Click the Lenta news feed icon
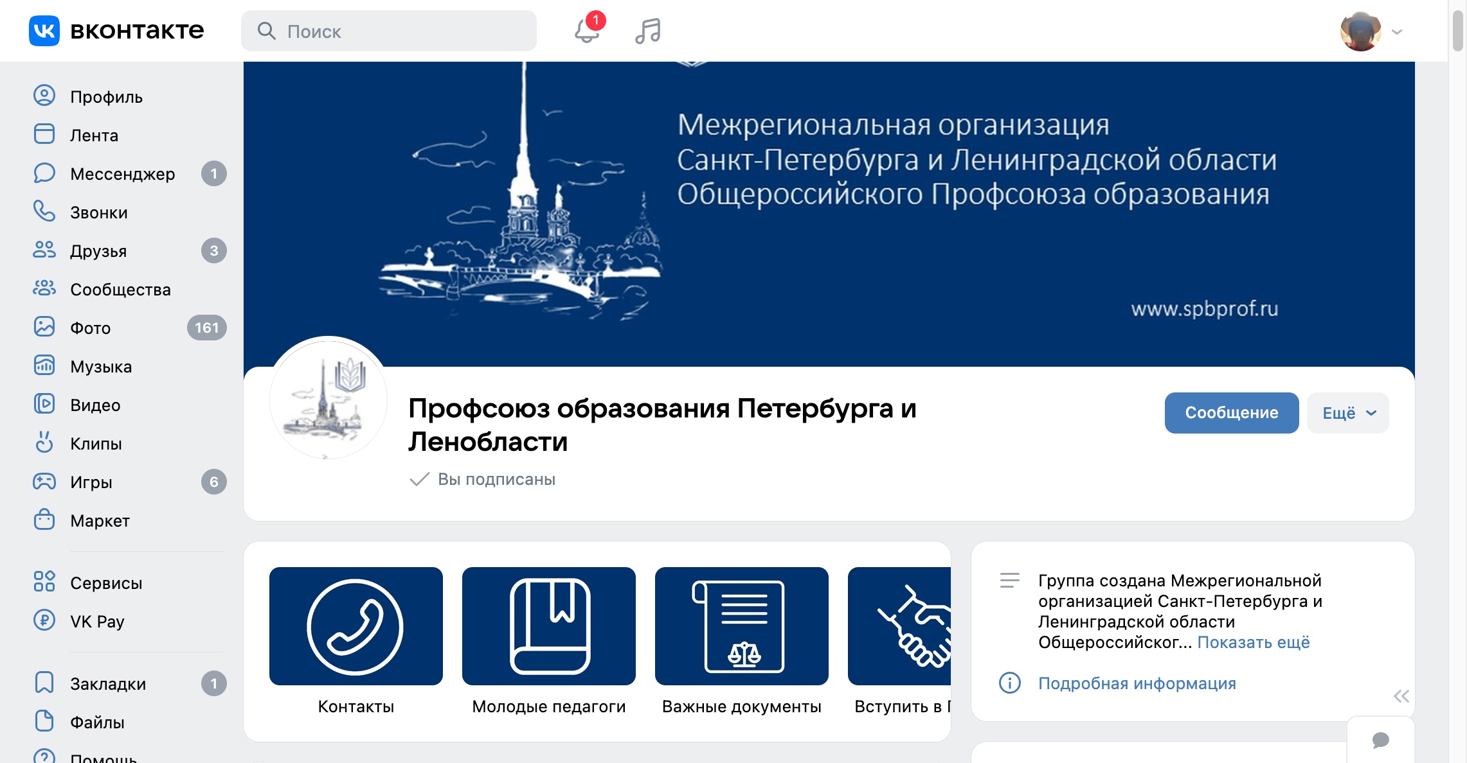 pos(44,134)
